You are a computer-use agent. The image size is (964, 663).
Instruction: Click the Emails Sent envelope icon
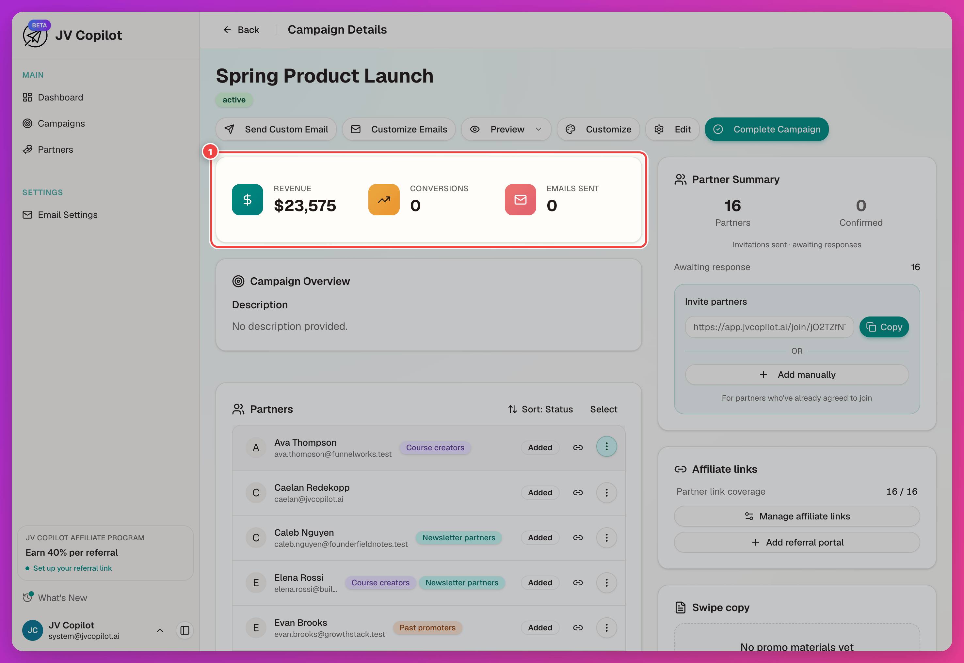pos(521,200)
